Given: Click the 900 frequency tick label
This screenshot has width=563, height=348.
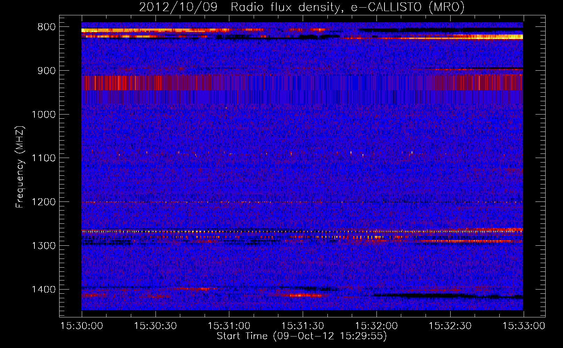Looking at the screenshot, I should click(x=47, y=71).
